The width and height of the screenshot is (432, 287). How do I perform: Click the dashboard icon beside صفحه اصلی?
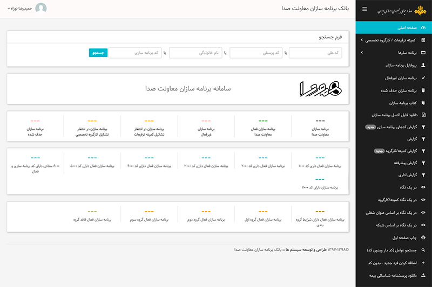click(x=423, y=27)
